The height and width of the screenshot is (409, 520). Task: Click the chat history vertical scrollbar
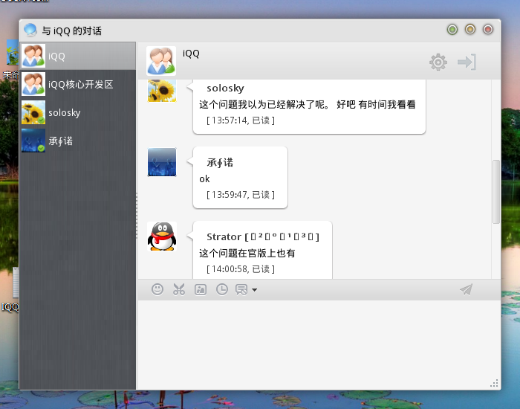coord(496,192)
